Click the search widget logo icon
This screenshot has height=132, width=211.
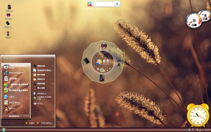[90, 4]
